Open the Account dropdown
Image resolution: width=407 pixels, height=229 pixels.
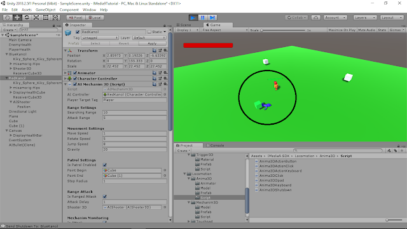(x=335, y=17)
